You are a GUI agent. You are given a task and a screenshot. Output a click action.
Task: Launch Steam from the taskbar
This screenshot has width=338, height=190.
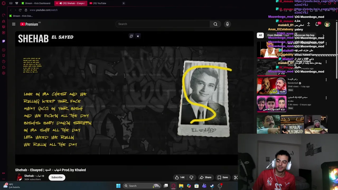212,186
